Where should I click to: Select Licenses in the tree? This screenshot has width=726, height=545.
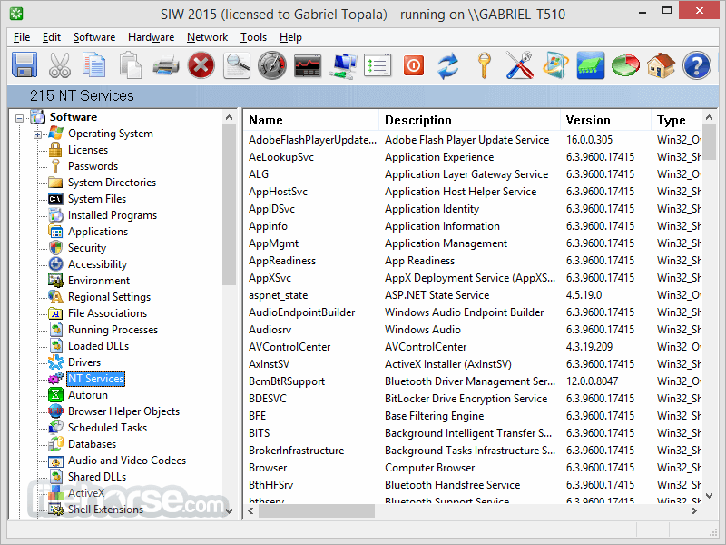tap(87, 150)
